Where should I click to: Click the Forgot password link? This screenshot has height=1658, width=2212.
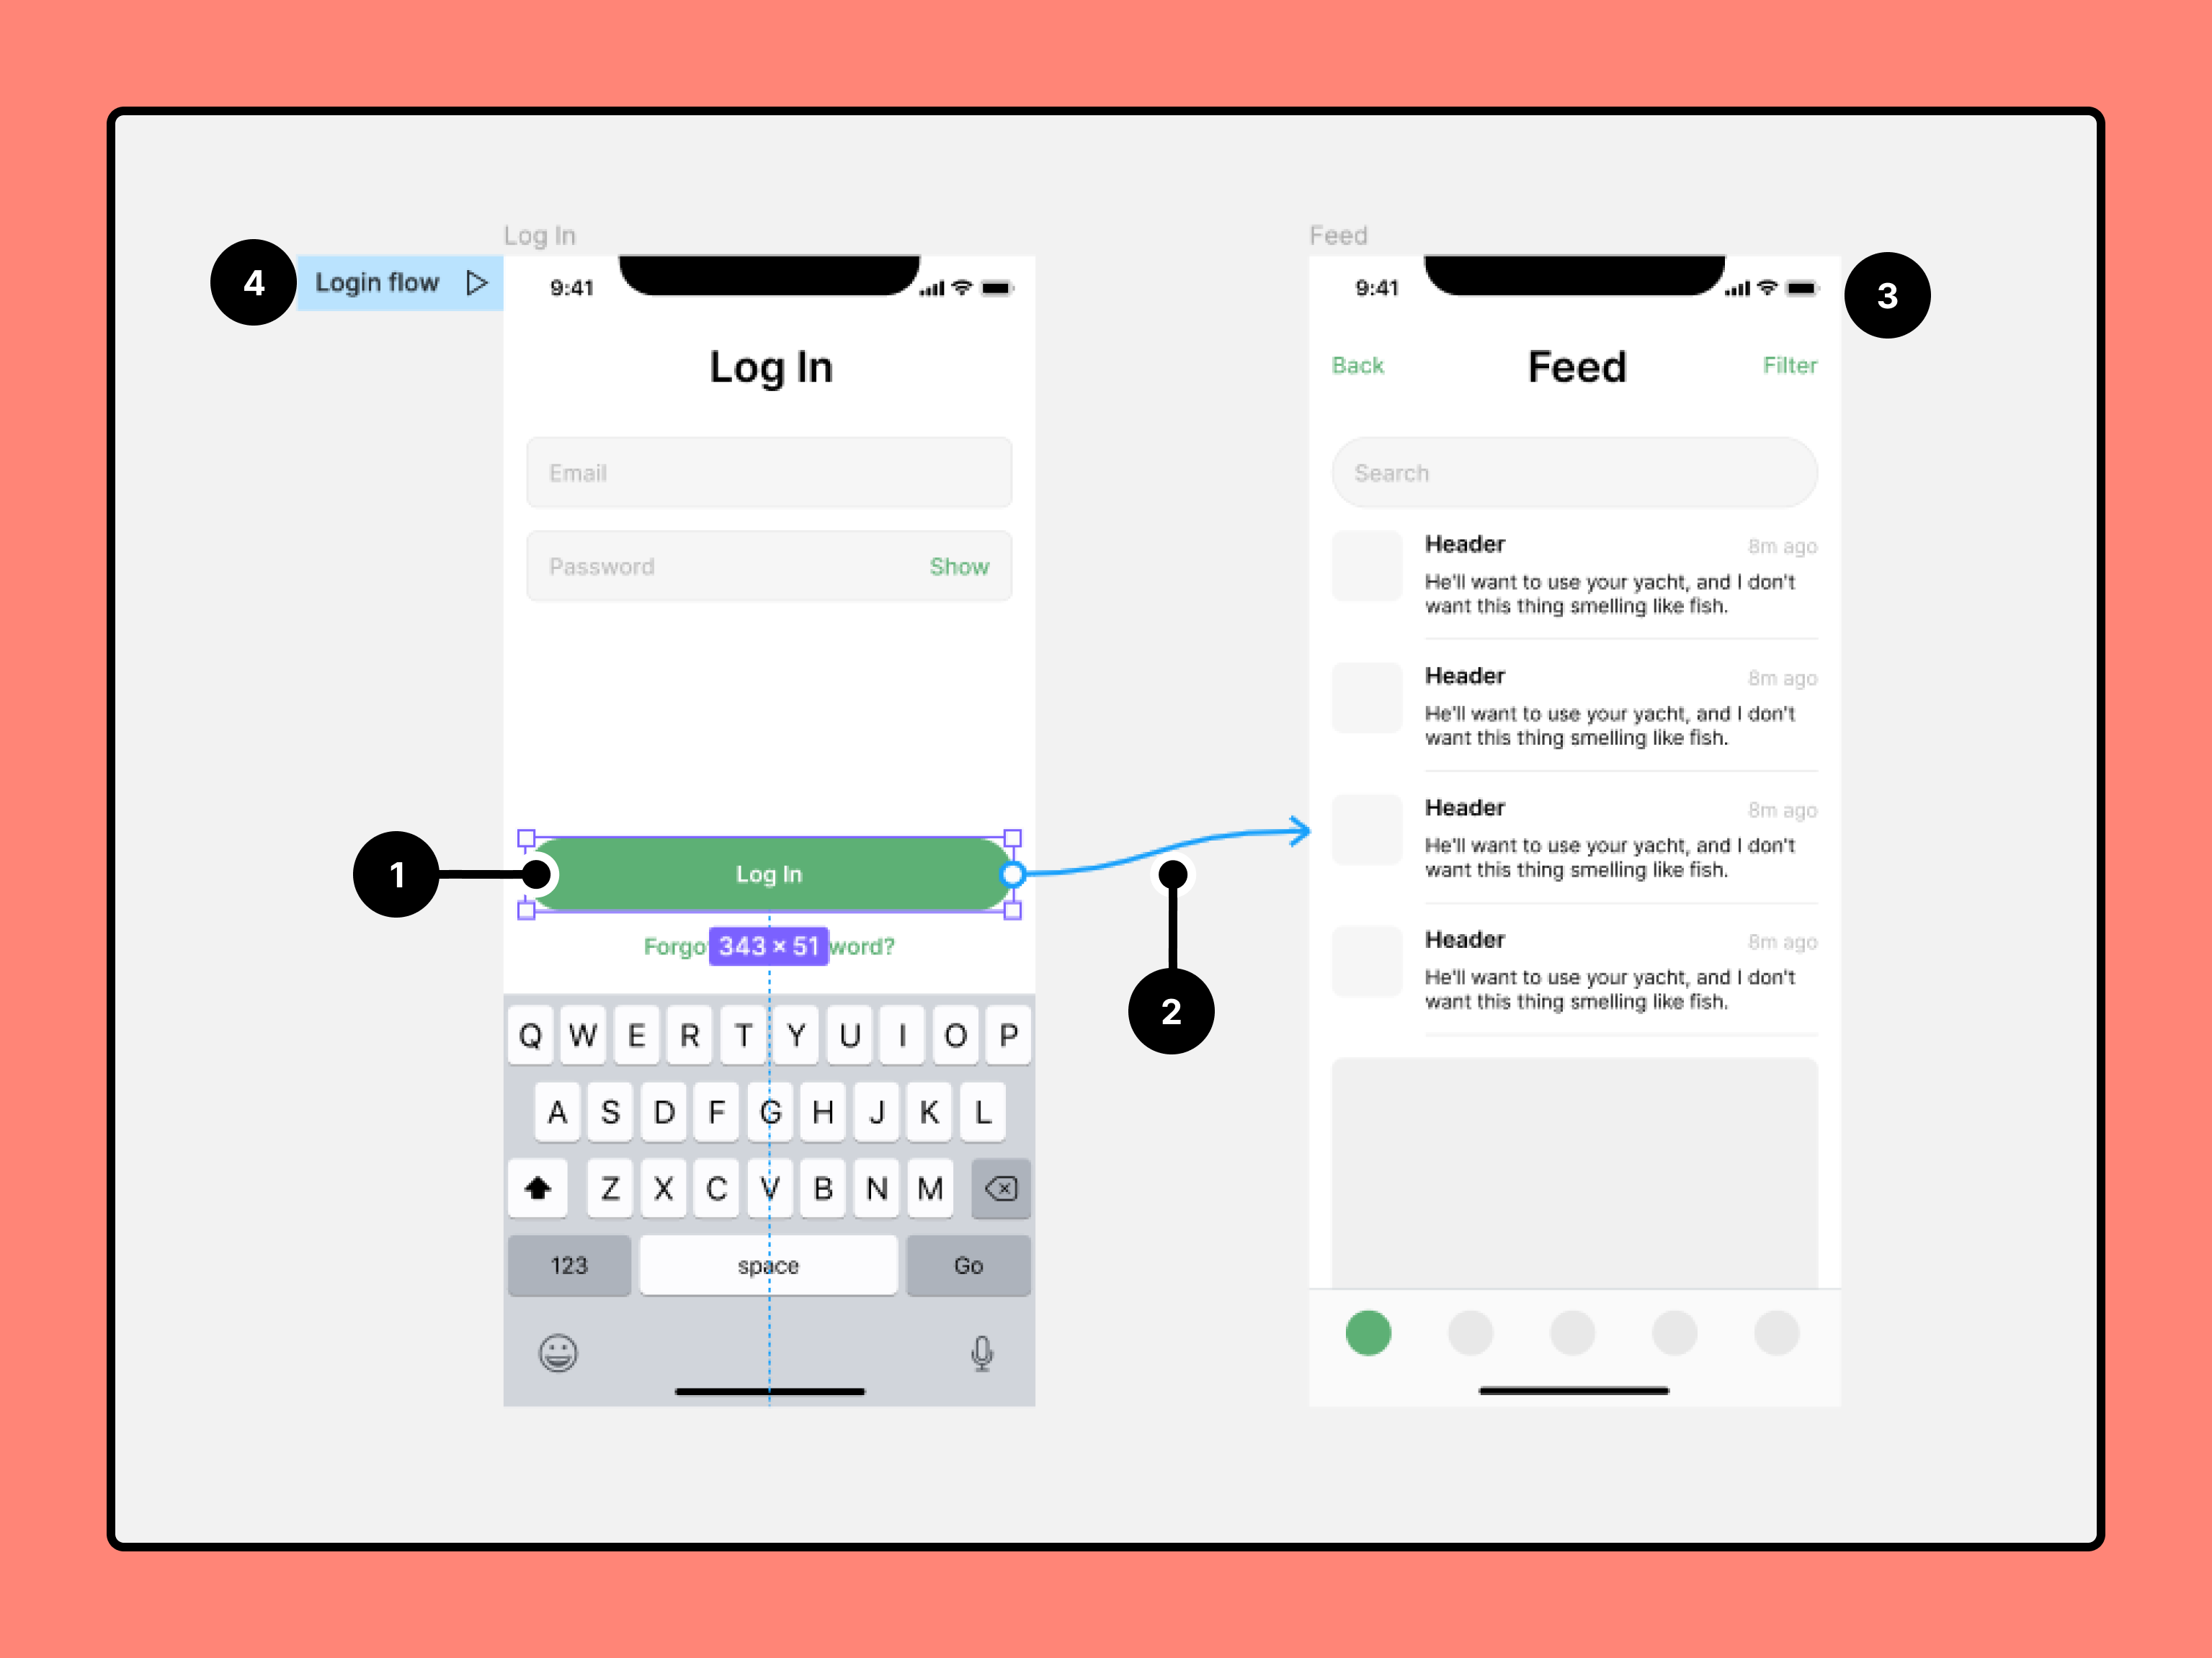pyautogui.click(x=767, y=946)
